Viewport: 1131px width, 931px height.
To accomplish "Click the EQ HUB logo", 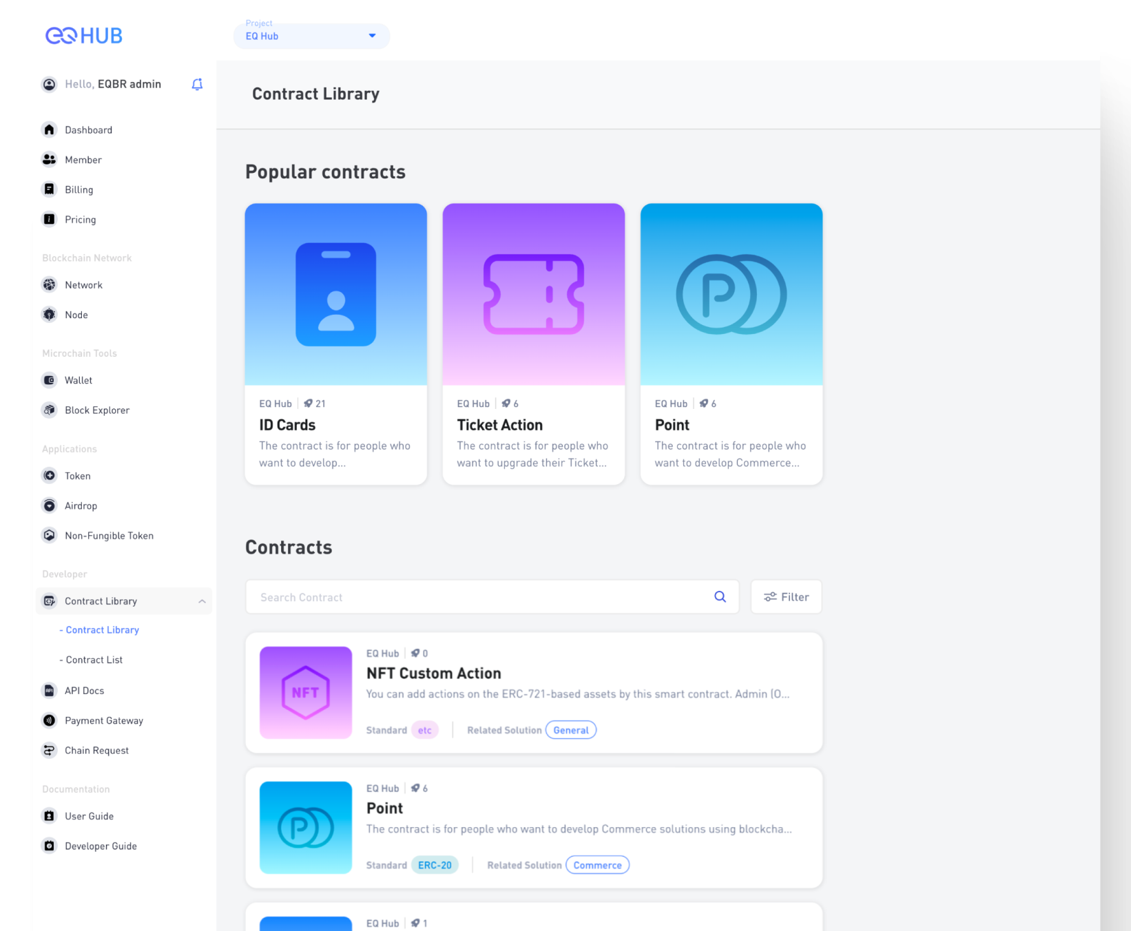I will tap(84, 36).
